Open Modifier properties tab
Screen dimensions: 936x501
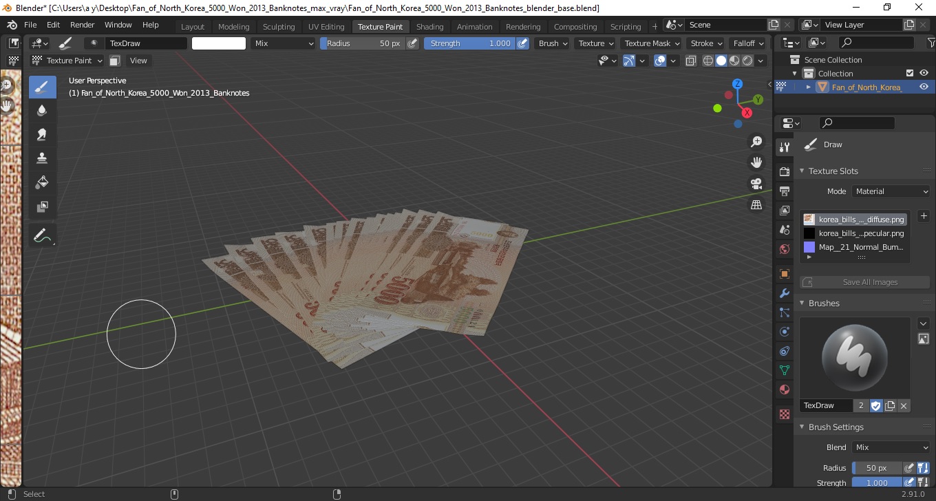pyautogui.click(x=784, y=293)
